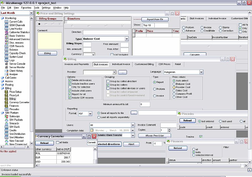252x177 pixels.
Task: Open the Tools menu
Action: (37, 8)
